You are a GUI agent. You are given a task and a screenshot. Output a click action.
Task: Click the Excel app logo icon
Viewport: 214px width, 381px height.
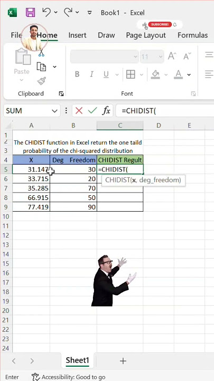(x=12, y=12)
